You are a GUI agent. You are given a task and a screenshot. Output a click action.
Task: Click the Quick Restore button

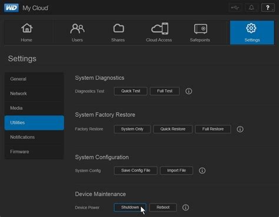click(x=172, y=129)
